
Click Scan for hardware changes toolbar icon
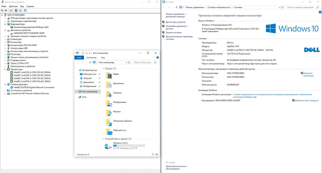(25, 11)
